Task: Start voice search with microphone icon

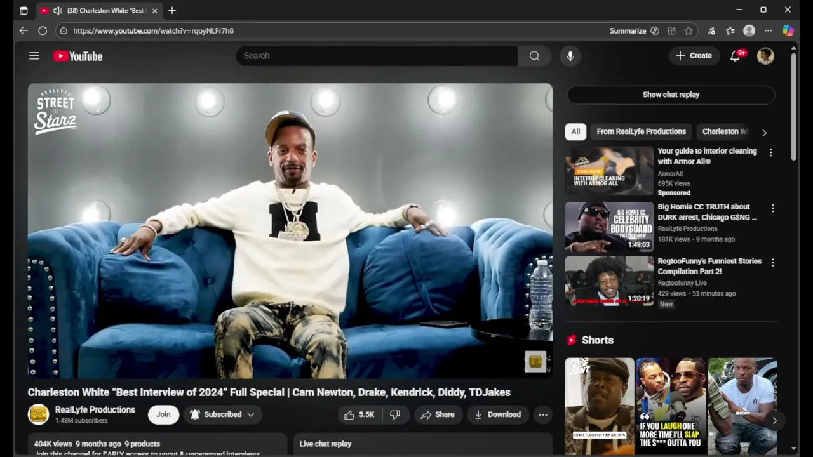Action: tap(570, 56)
